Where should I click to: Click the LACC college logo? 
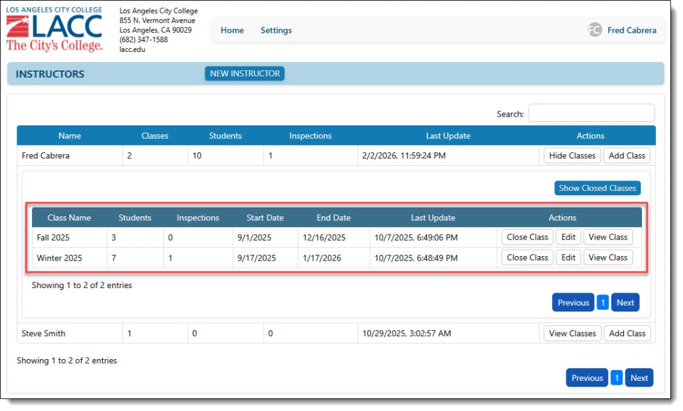(54, 29)
